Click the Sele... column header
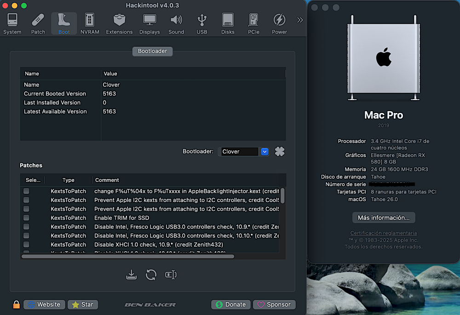This screenshot has width=460, height=315. tap(33, 180)
